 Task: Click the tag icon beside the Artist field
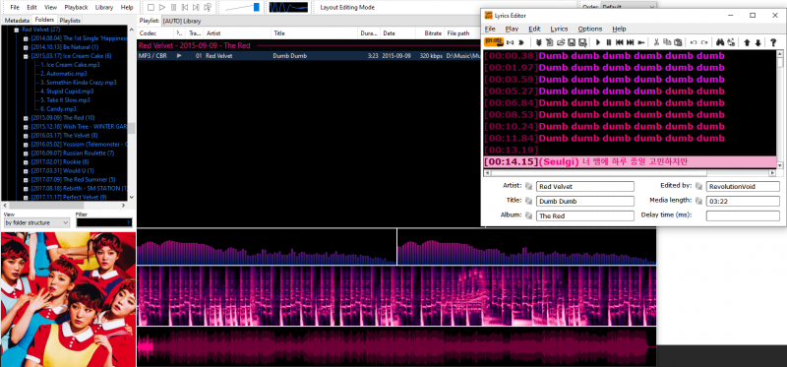click(528, 186)
